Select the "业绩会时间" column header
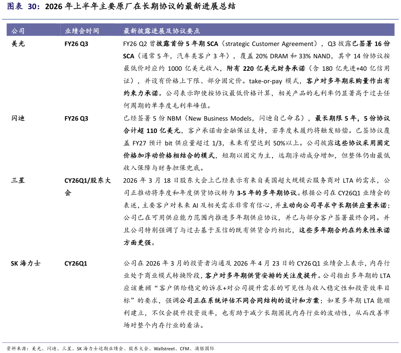 [82, 31]
